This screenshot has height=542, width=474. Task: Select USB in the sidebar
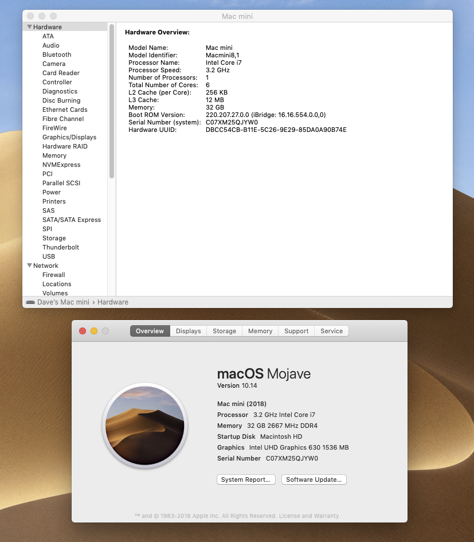pos(49,256)
